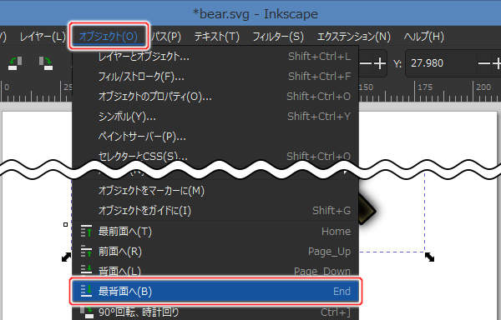The image size is (501, 320).
Task: Select 前面へ(R) raise one step
Action: (215, 252)
